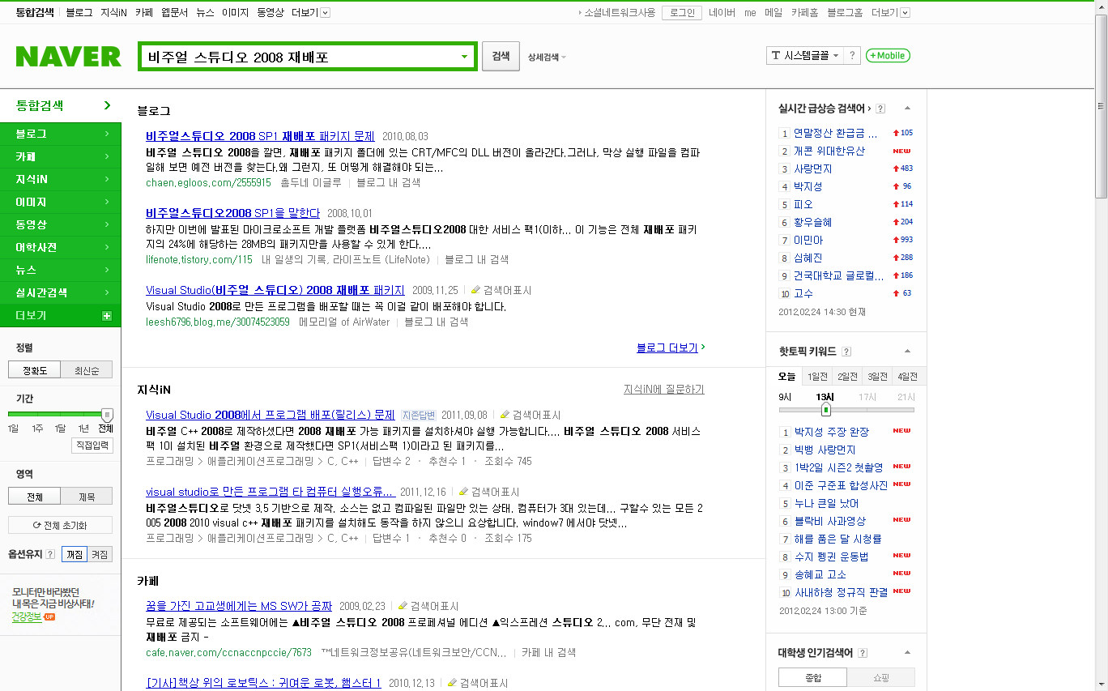This screenshot has height=691, width=1108.
Task: Click the 핫토픽 time slider handle
Action: [825, 410]
